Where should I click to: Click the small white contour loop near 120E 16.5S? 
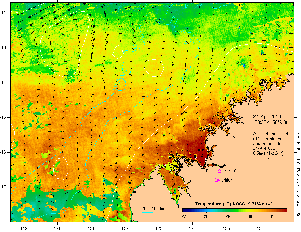pyautogui.click(x=61, y=169)
